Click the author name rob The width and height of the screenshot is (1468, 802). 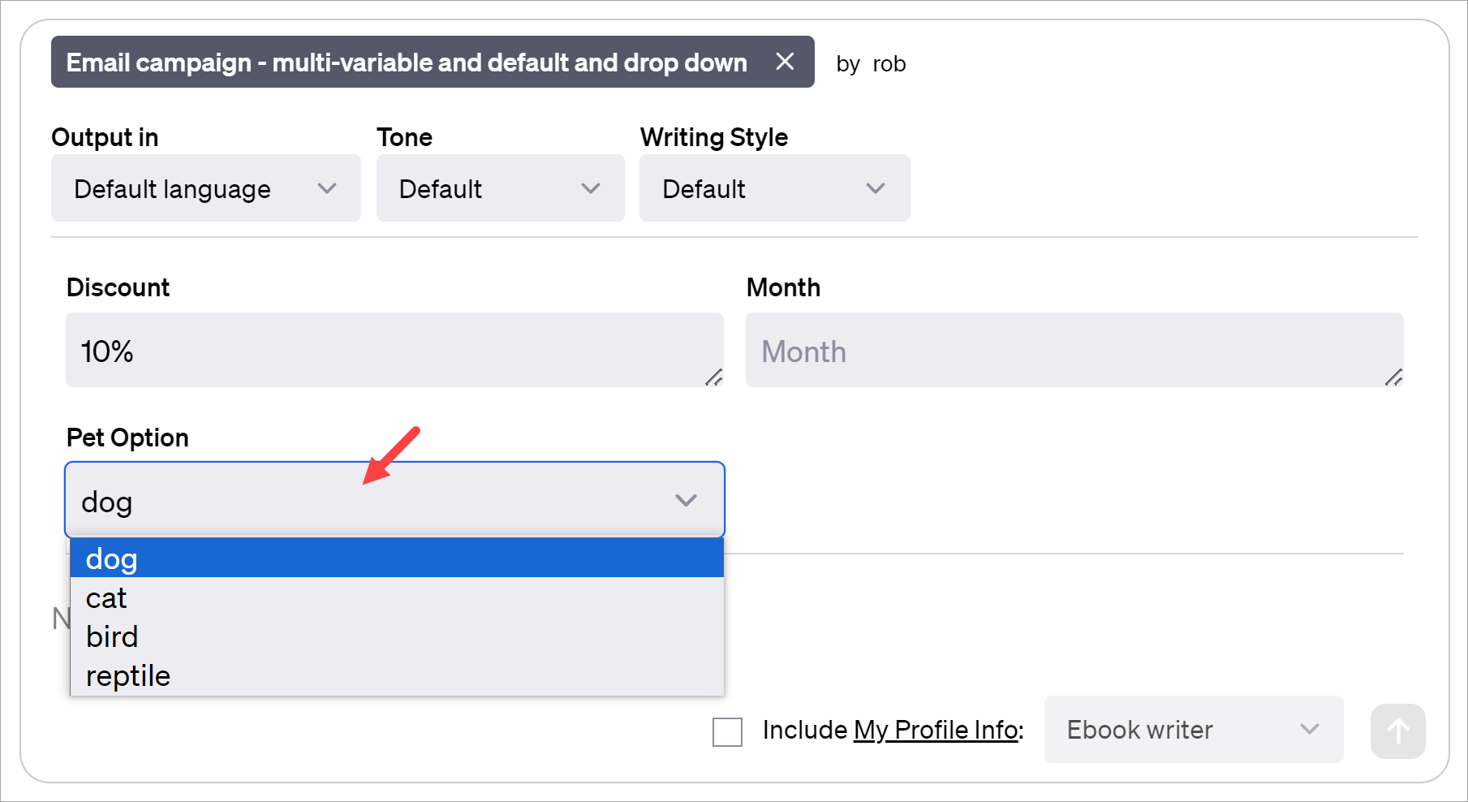(889, 63)
